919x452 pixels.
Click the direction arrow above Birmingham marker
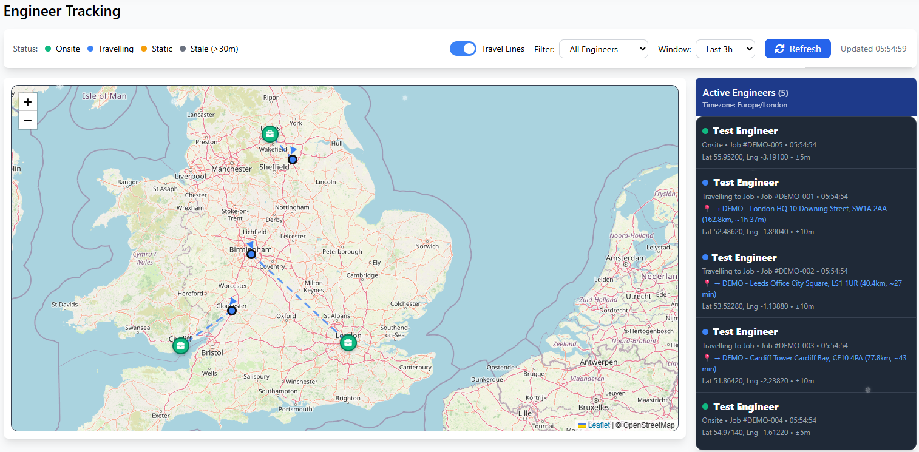pos(250,245)
